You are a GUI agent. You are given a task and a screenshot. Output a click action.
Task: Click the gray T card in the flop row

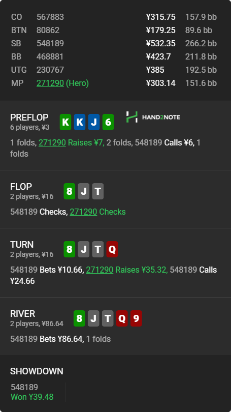click(x=98, y=191)
